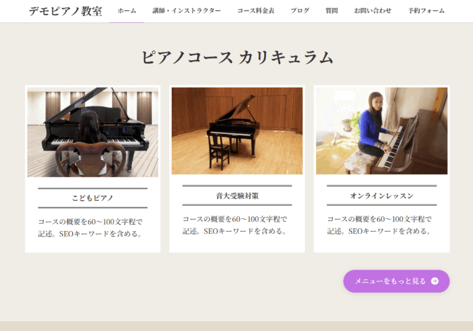Open the concert hall piano thumbnail
This screenshot has height=331, width=473.
point(237,131)
